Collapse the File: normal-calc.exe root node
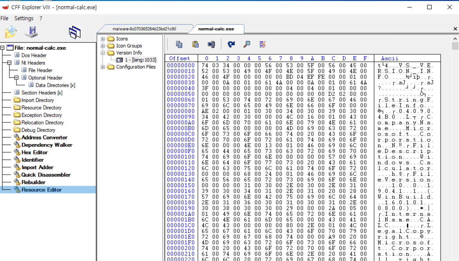The width and height of the screenshot is (459, 261). (x=2, y=48)
